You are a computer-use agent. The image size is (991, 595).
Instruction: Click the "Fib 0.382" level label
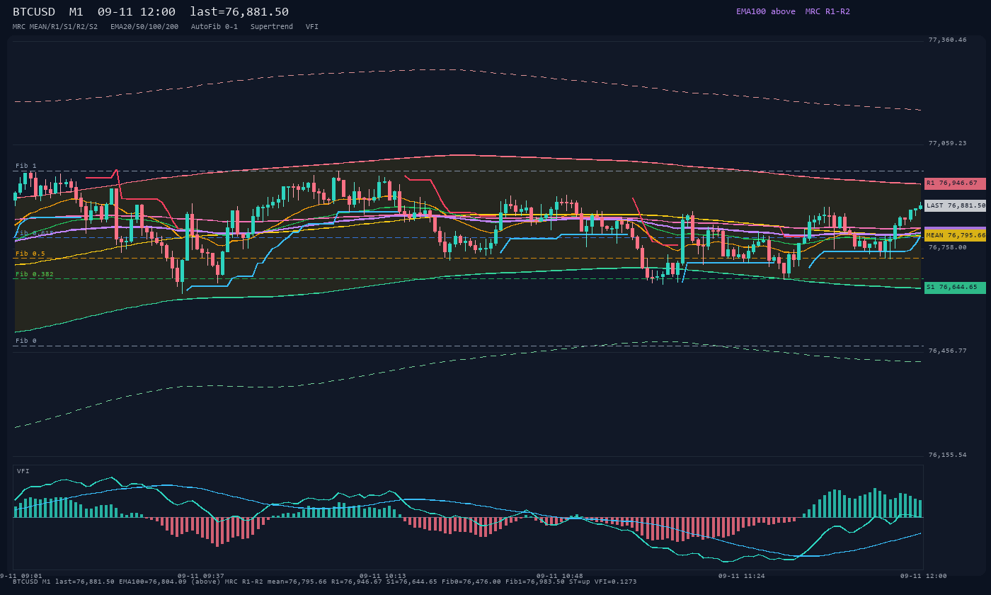pyautogui.click(x=35, y=274)
